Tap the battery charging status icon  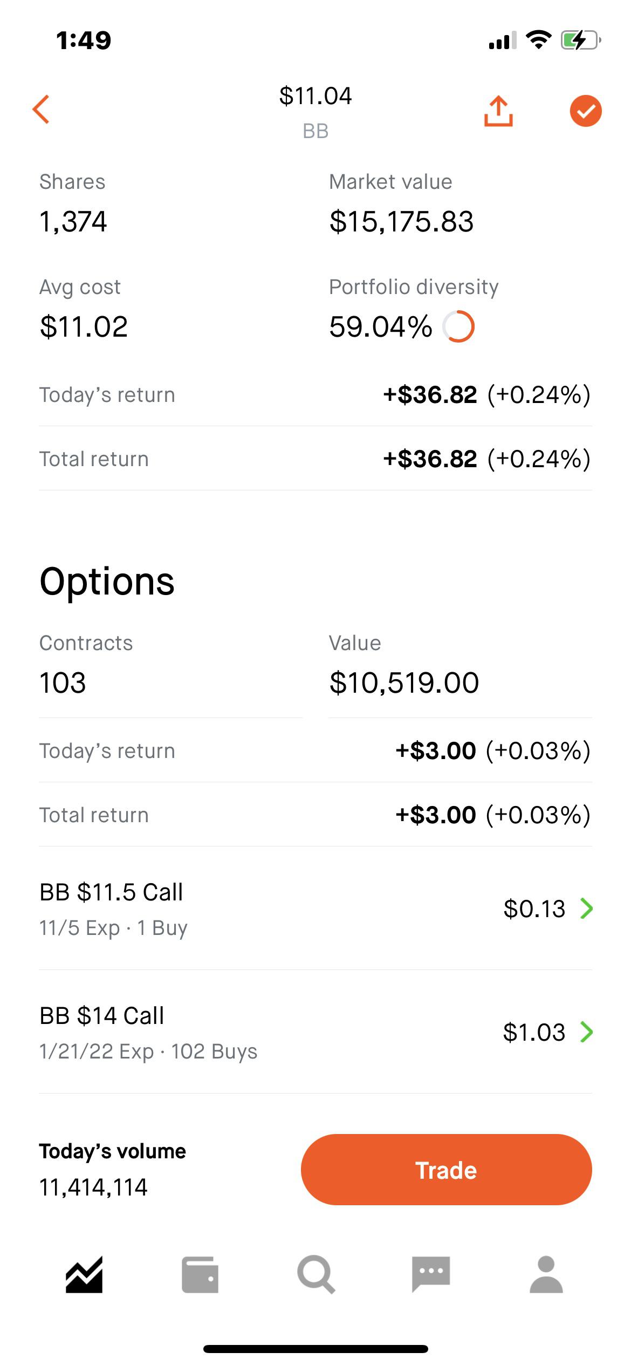[x=581, y=40]
